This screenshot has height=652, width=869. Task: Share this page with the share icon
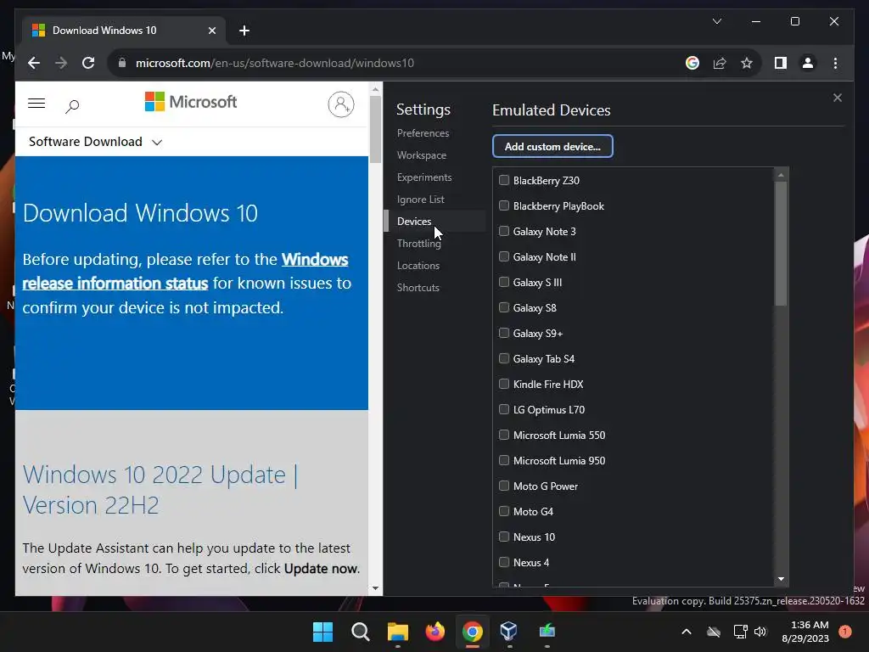click(x=720, y=63)
